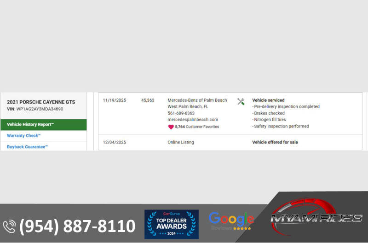Screen dimensions: 368x243
Task: Call the (954) 887-8110 number
Action: click(x=77, y=226)
